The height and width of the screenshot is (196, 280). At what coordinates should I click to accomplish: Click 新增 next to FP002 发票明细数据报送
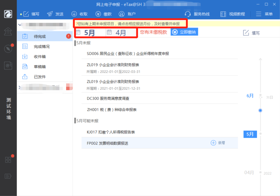point(217,143)
